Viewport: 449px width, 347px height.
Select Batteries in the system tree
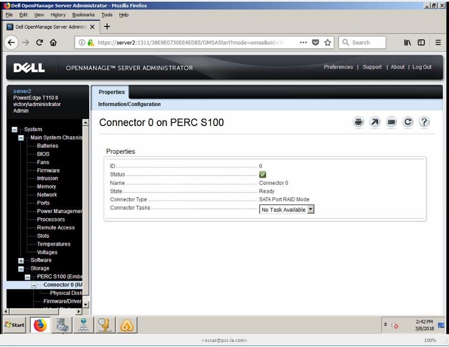(48, 146)
